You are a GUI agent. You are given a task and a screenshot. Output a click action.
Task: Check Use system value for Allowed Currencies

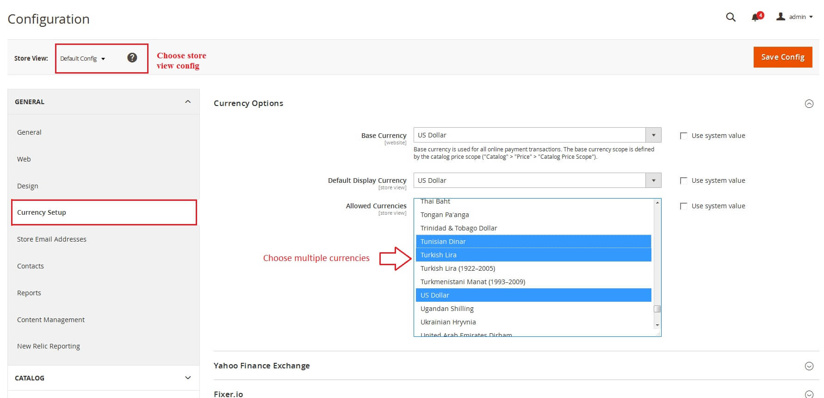coord(683,206)
